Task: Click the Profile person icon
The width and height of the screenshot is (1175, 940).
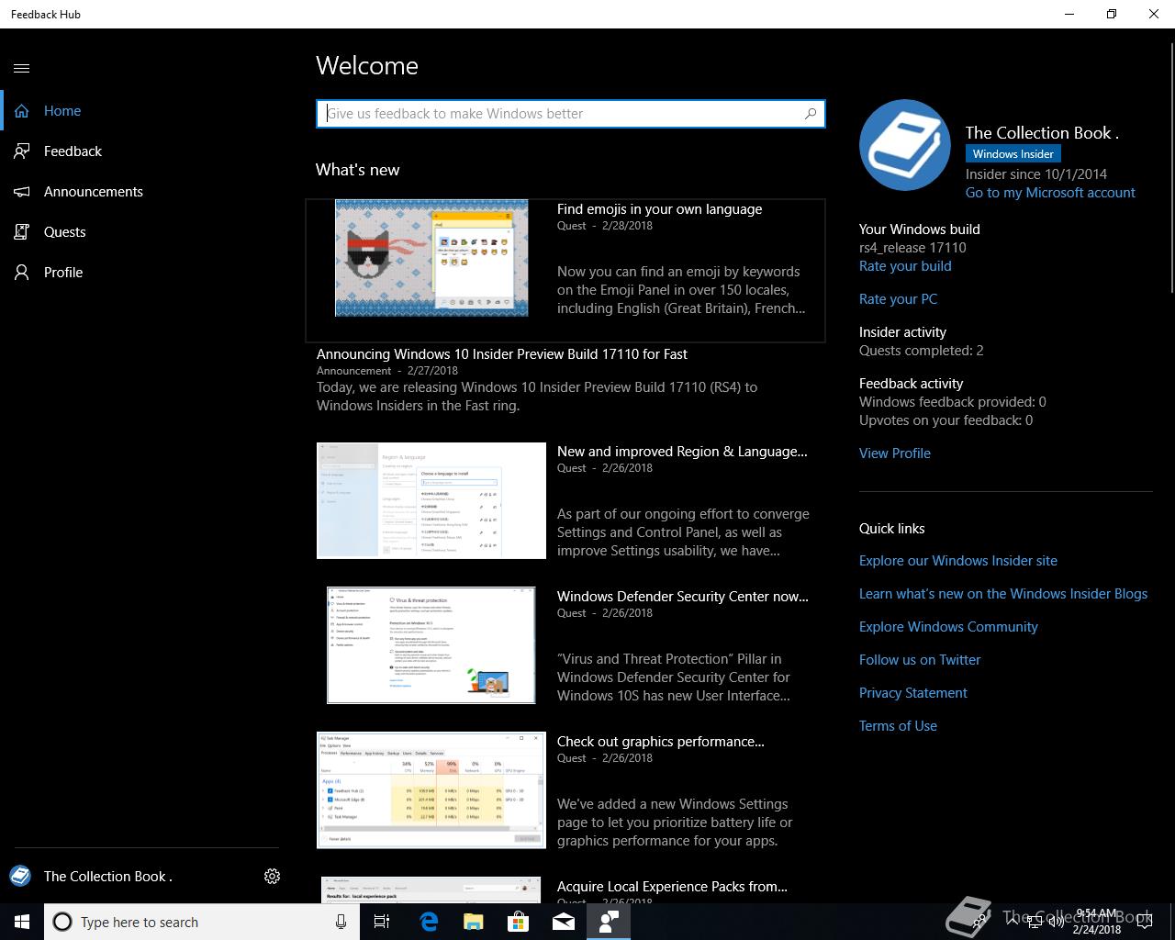Action: [22, 273]
